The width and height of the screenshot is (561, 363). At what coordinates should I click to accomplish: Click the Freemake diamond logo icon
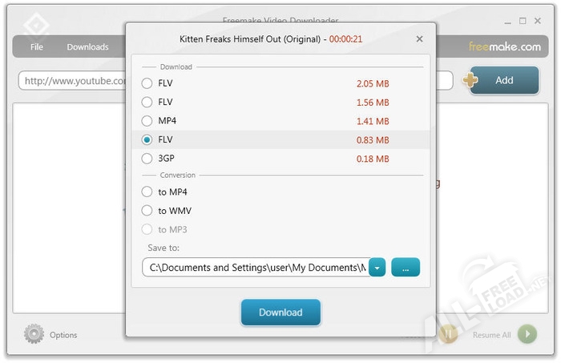tap(36, 24)
